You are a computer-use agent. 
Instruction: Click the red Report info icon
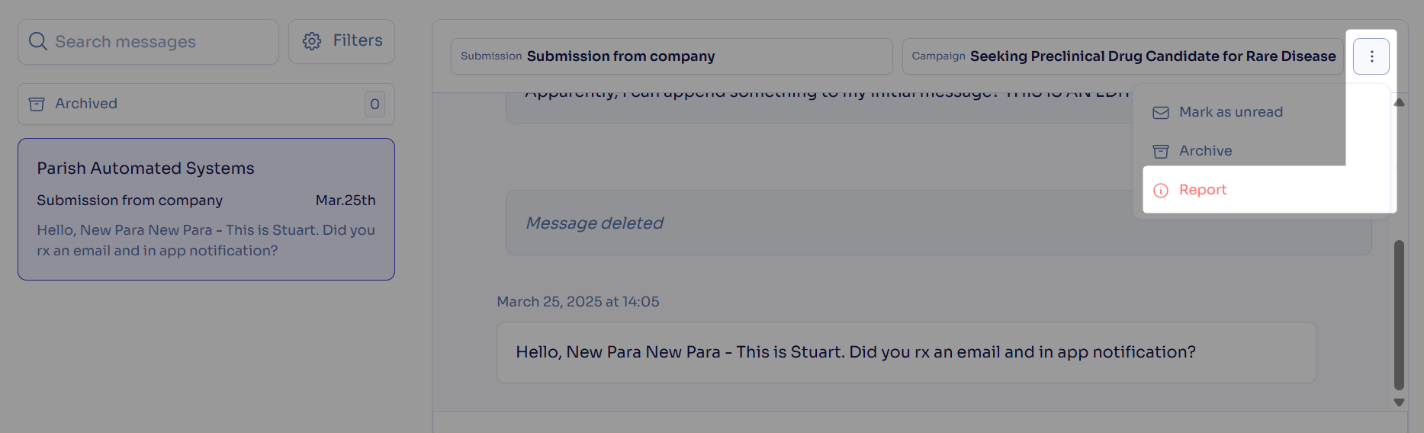pos(1161,191)
